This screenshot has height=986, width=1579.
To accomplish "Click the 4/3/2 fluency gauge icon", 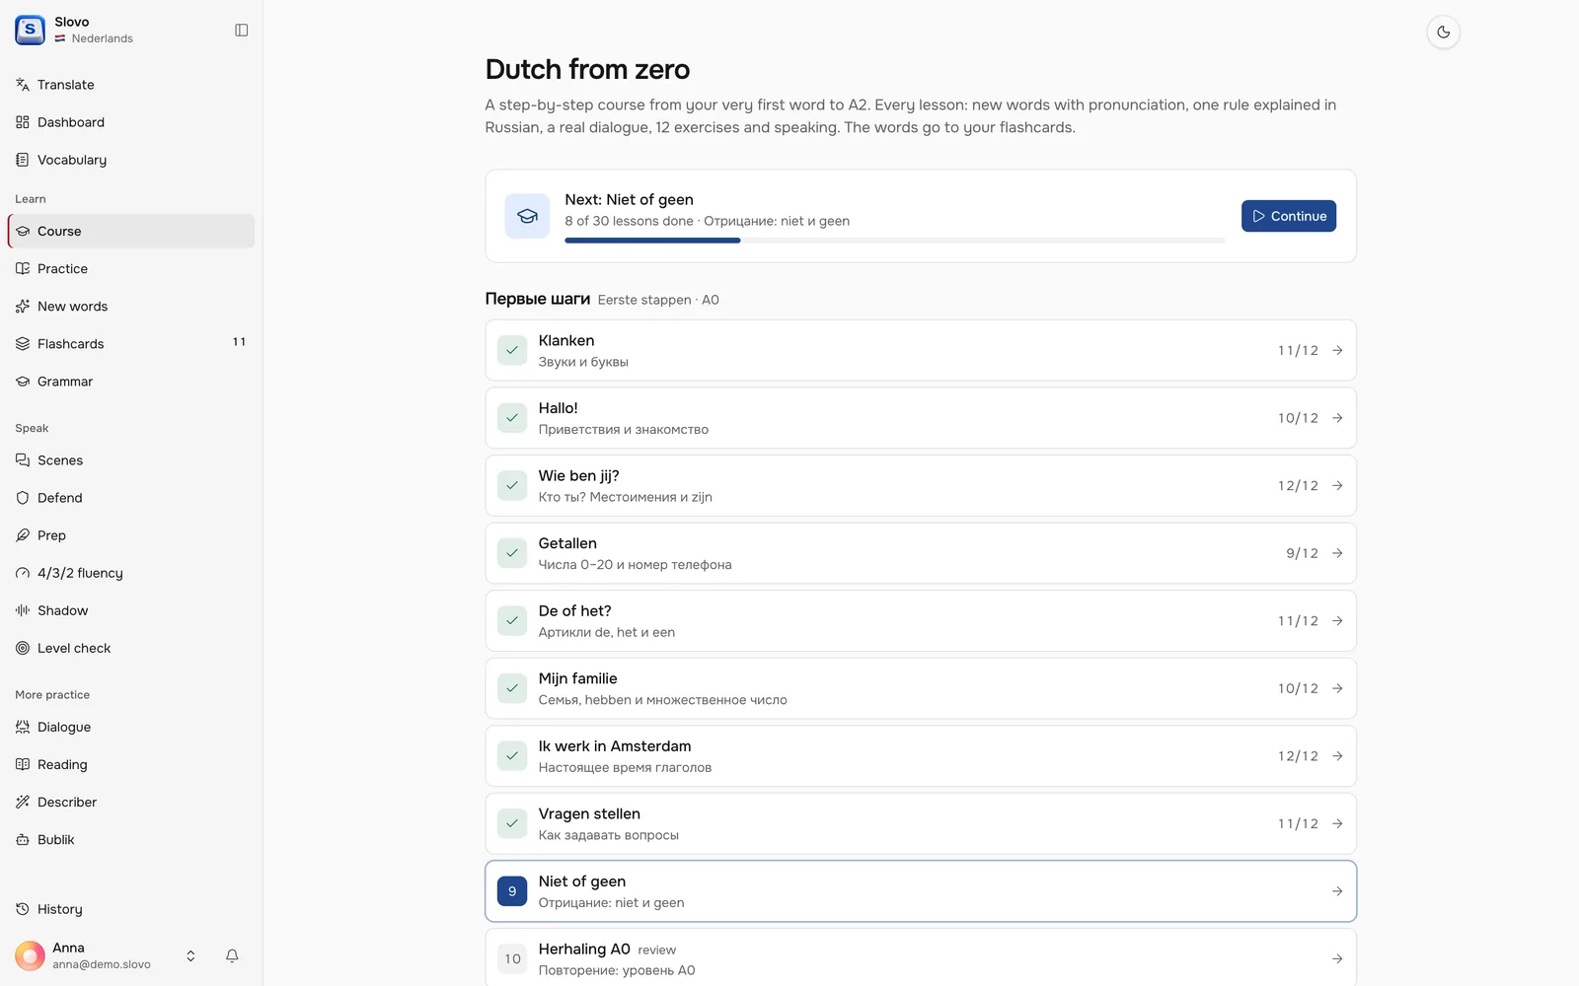I will tap(23, 572).
